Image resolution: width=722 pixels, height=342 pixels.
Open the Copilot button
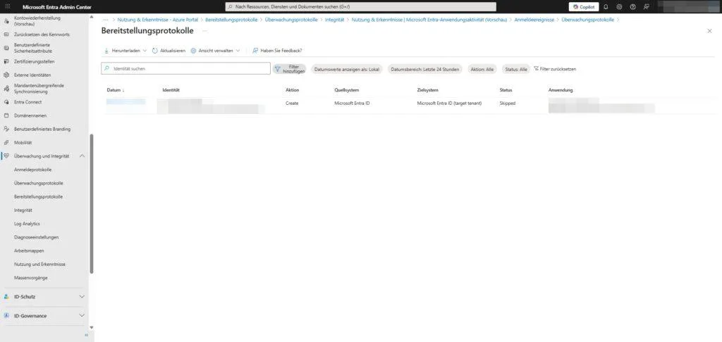click(582, 6)
